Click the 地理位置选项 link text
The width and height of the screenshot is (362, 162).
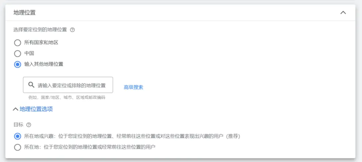click(x=36, y=109)
